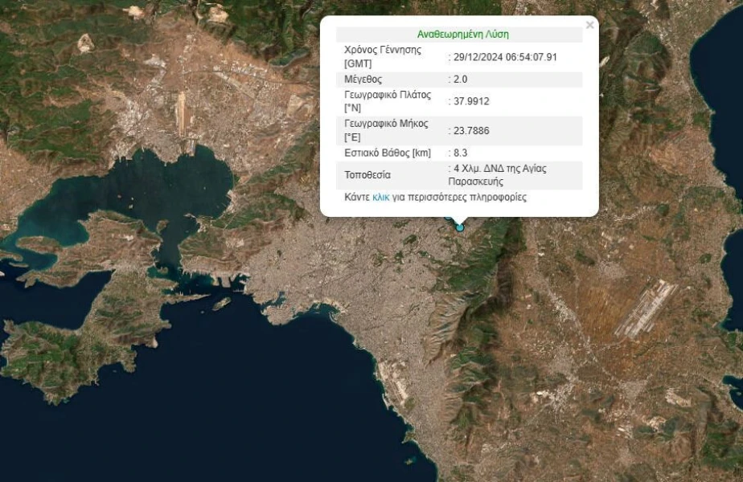Click the 'Εστιακό Βάθος [km]' label
The image size is (743, 482).
point(388,153)
